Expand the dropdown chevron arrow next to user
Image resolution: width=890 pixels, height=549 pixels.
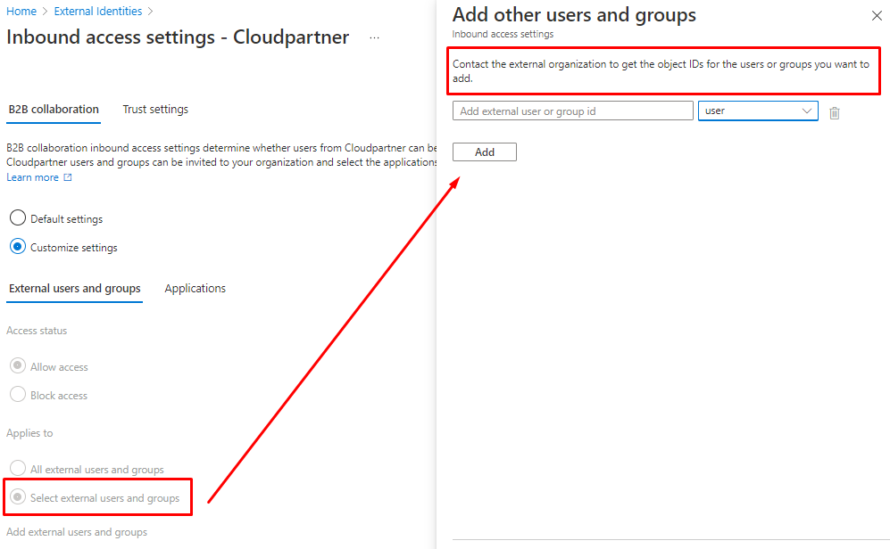pyautogui.click(x=807, y=111)
